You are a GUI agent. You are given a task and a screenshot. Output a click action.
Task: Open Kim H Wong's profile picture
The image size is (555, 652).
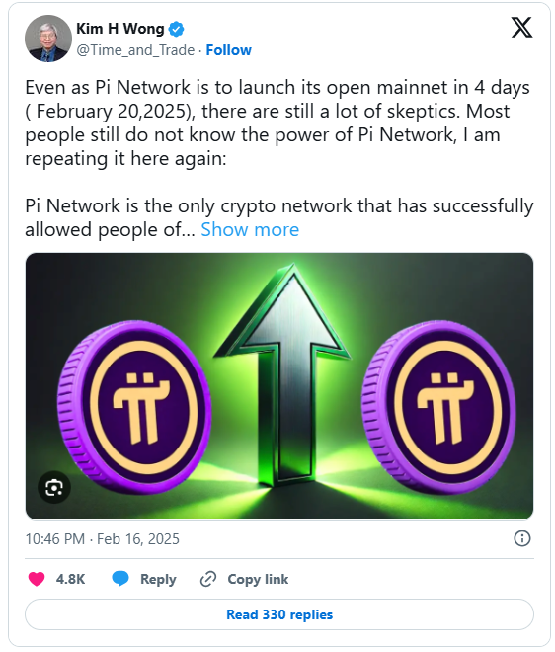coord(48,39)
